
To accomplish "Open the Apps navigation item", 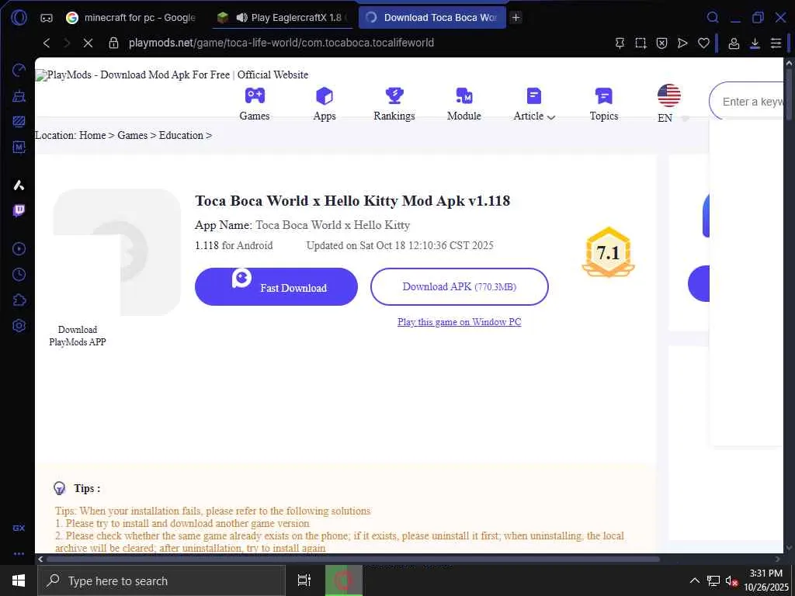I will tap(325, 105).
